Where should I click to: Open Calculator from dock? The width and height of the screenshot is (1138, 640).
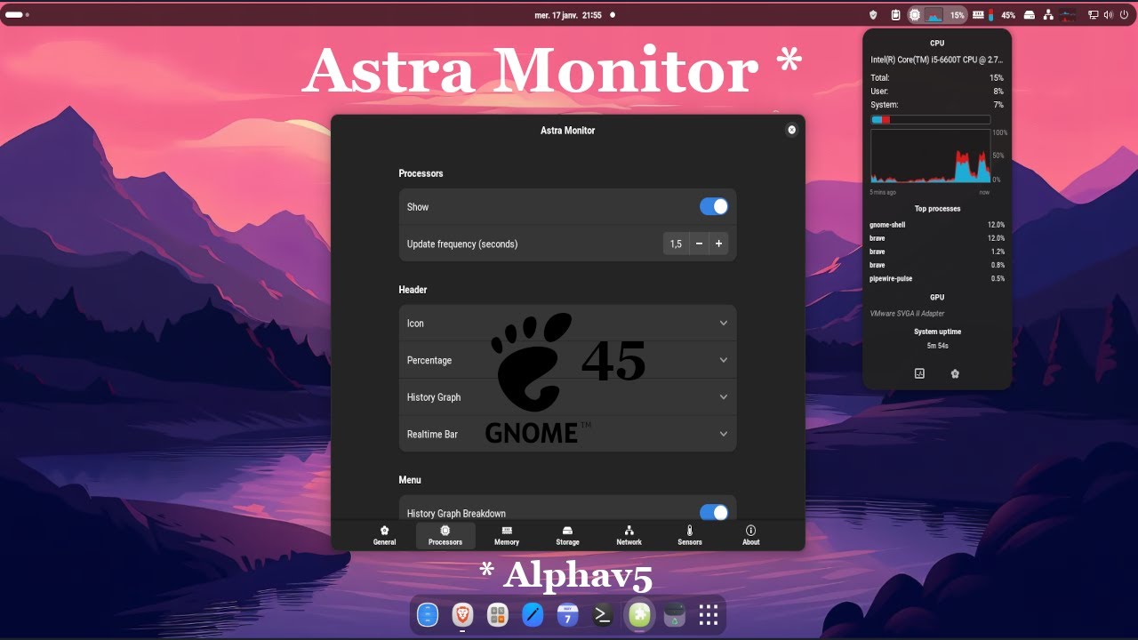(498, 614)
